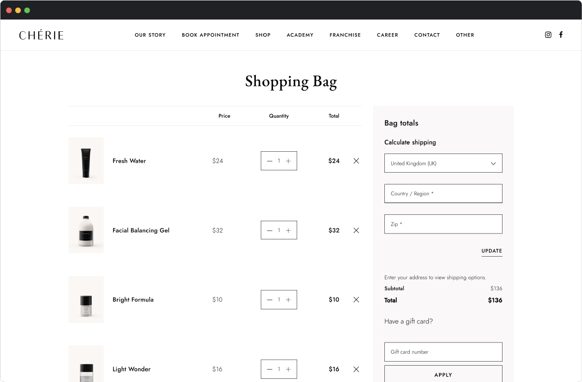Viewport: 582px width, 382px height.
Task: Expand the United Kingdom (UK) country dropdown
Action: coord(443,164)
